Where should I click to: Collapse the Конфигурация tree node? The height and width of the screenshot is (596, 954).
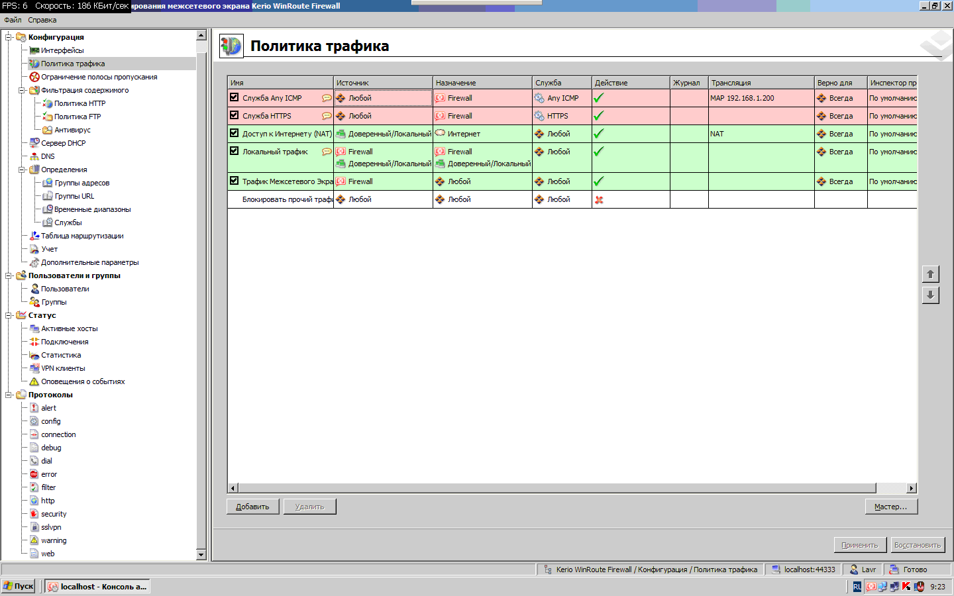[x=9, y=37]
